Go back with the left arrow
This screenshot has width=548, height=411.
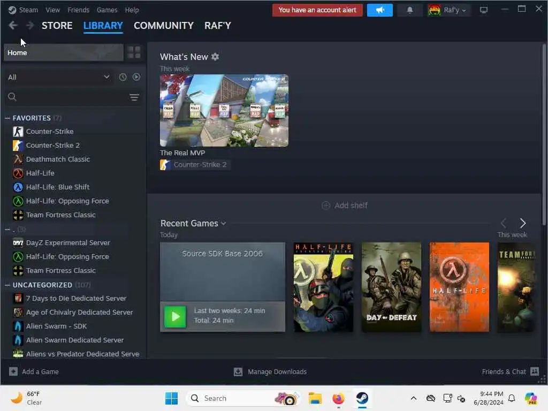13,26
